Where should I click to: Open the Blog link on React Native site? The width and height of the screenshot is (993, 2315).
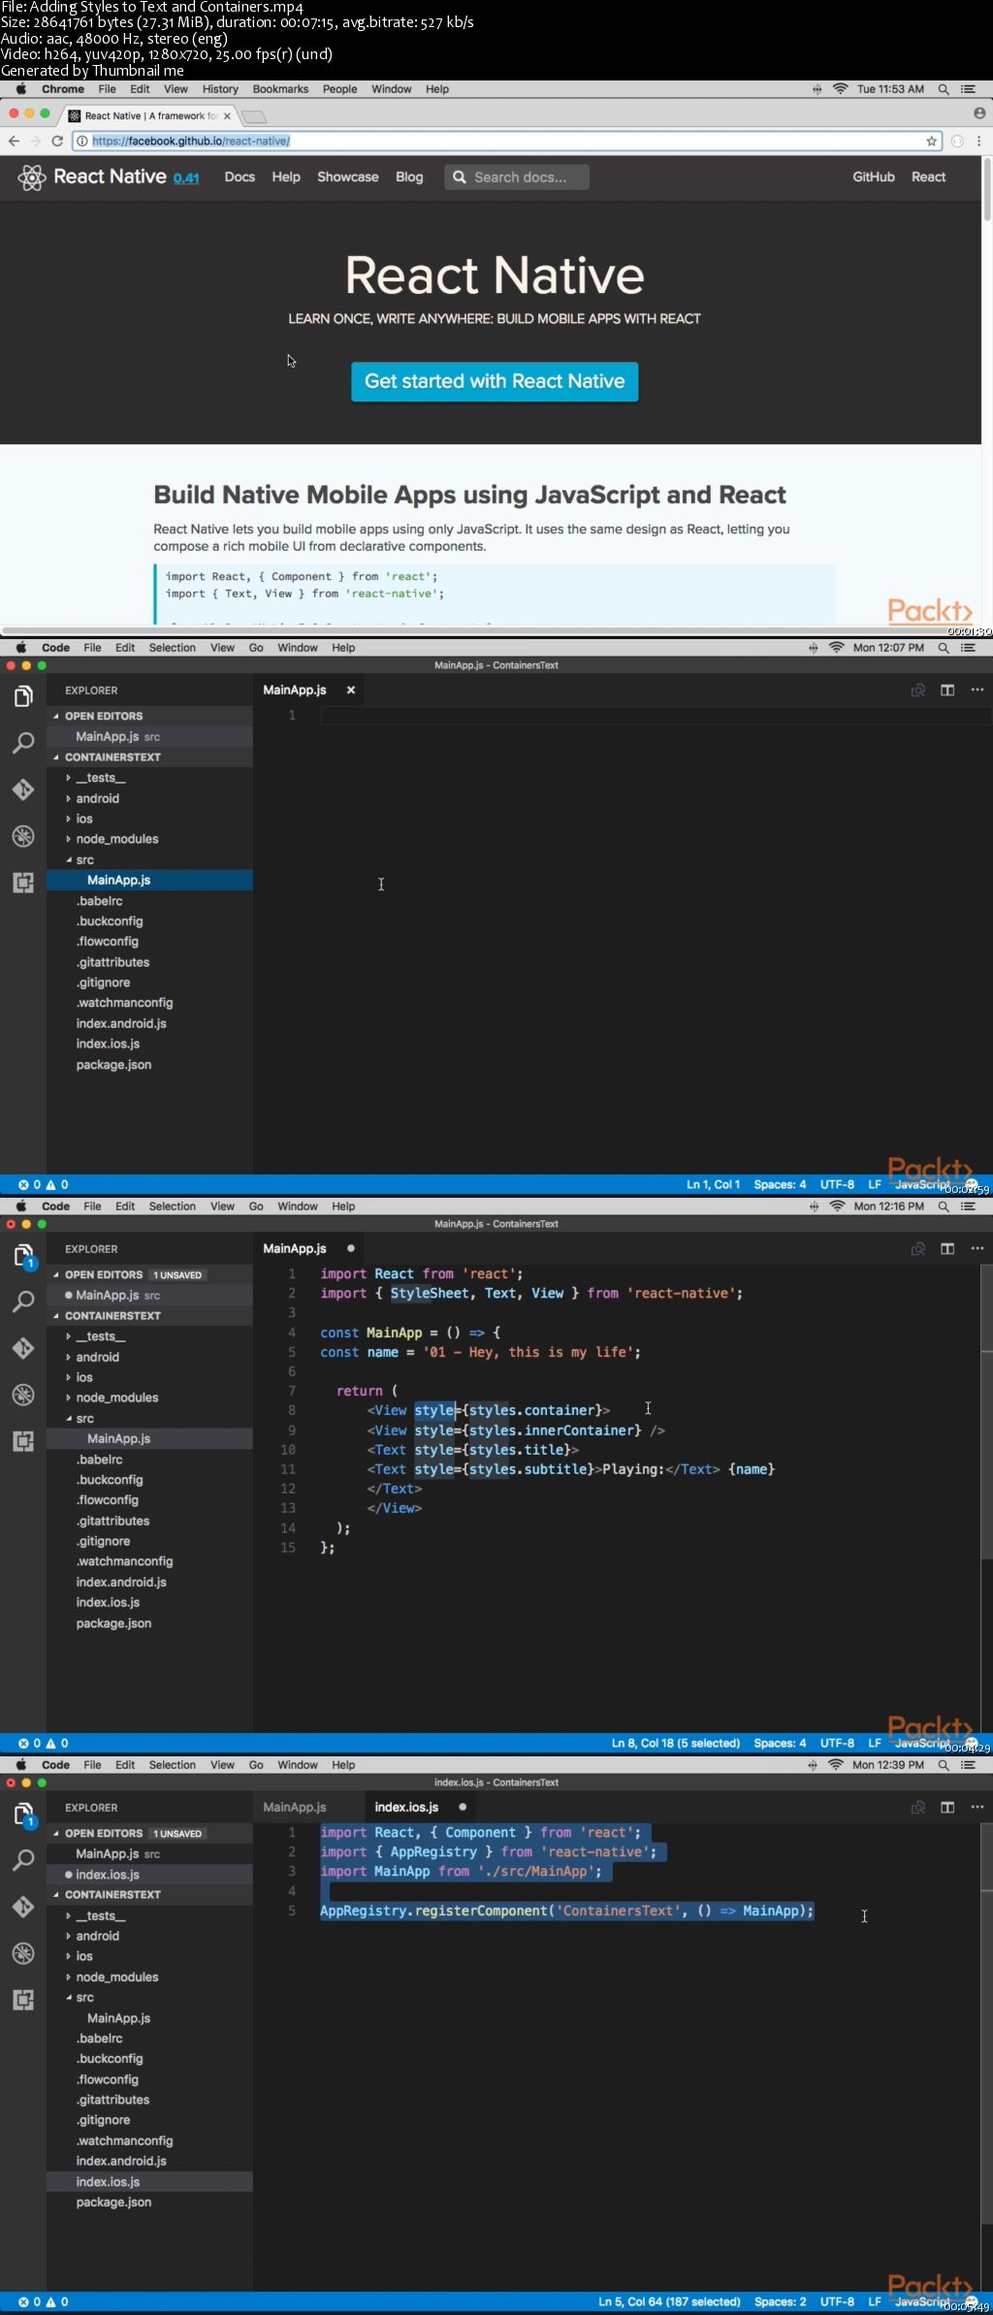click(409, 177)
